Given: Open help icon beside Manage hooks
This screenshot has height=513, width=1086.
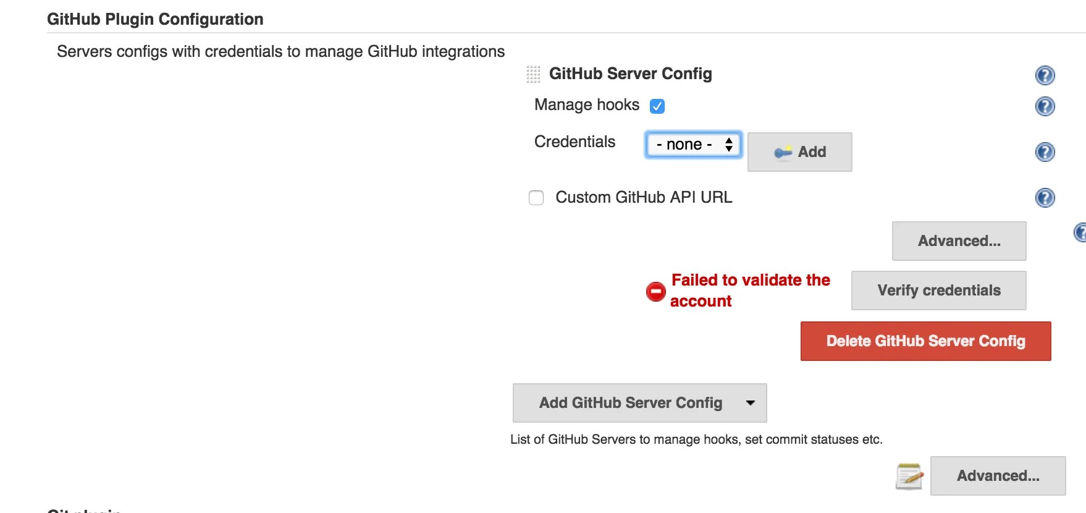Looking at the screenshot, I should (1045, 106).
